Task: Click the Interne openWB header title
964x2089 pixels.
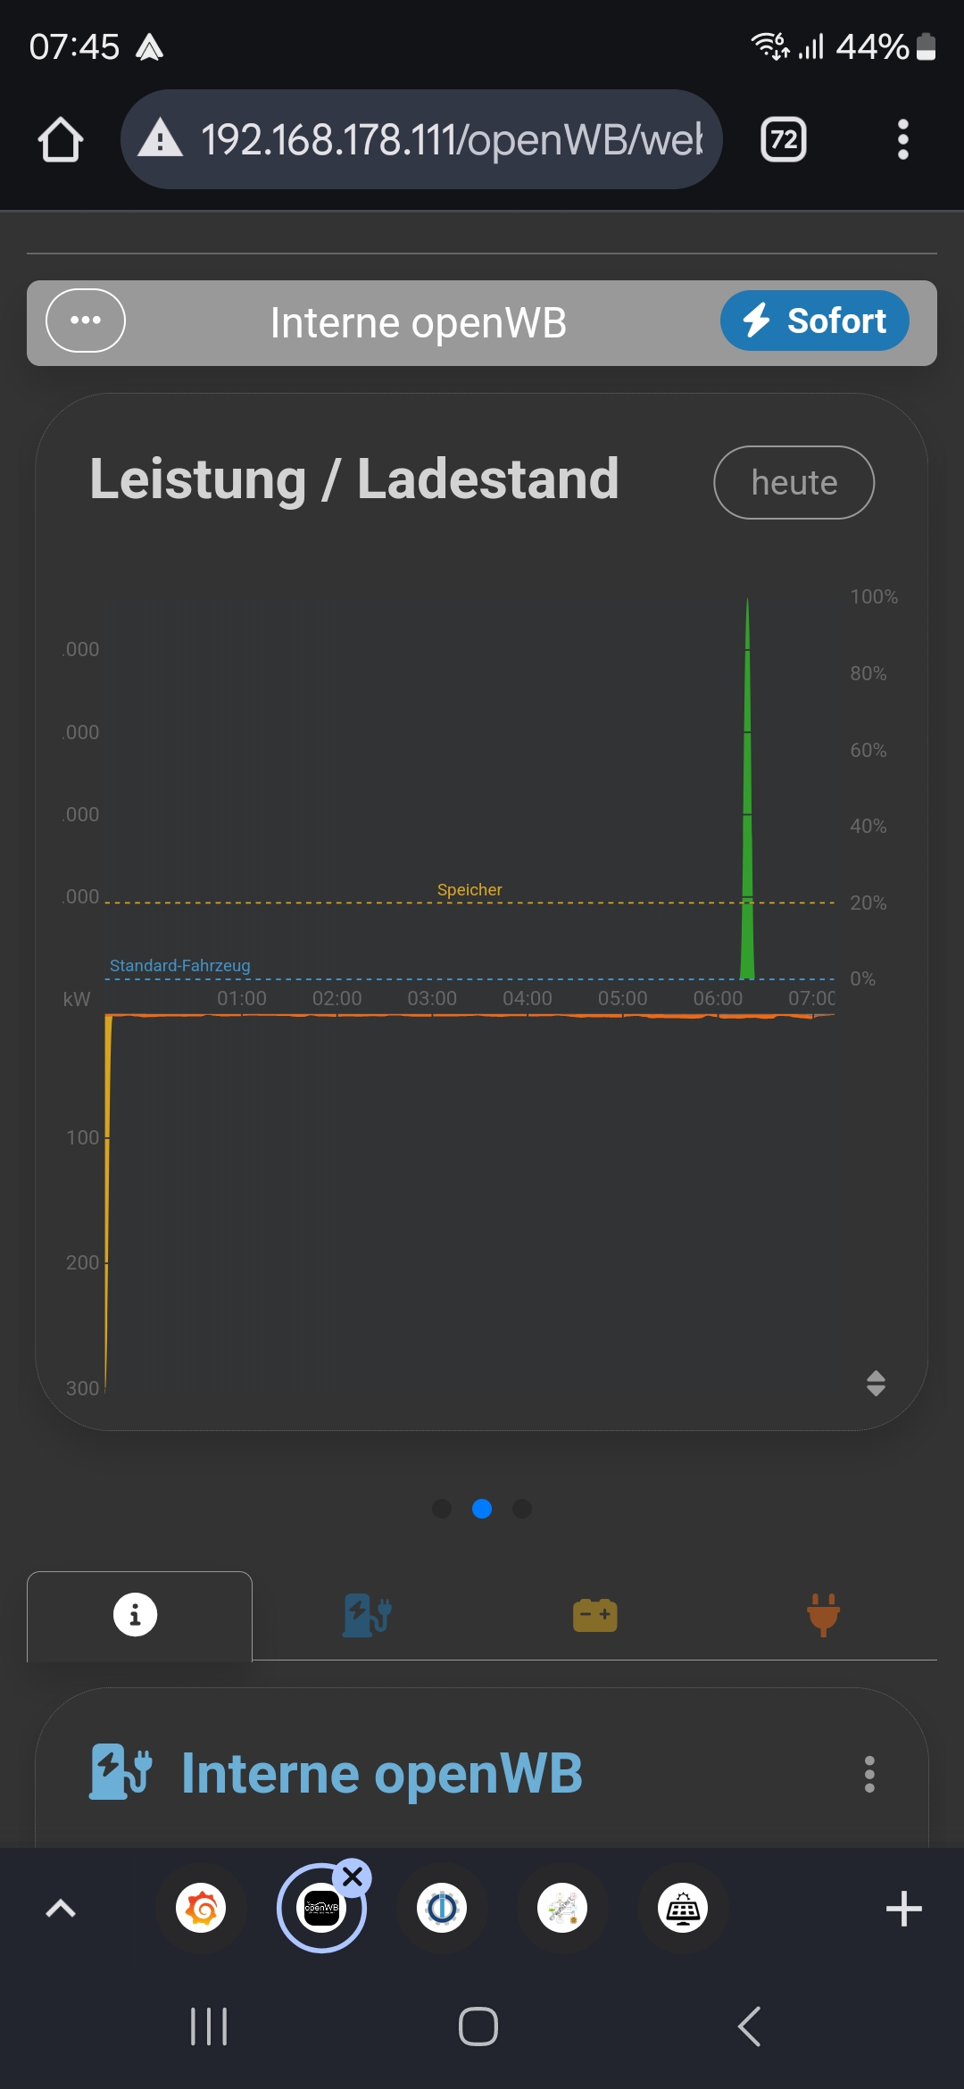Action: point(419,322)
